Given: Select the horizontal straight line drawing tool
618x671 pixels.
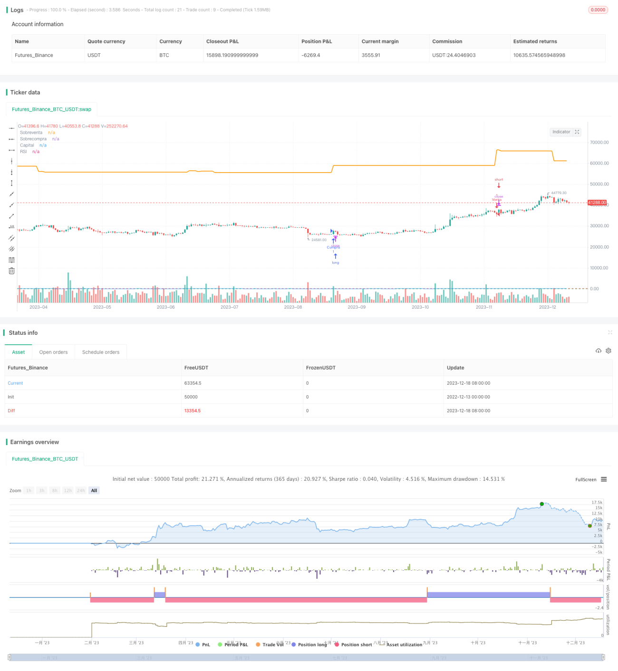Looking at the screenshot, I should click(x=12, y=128).
